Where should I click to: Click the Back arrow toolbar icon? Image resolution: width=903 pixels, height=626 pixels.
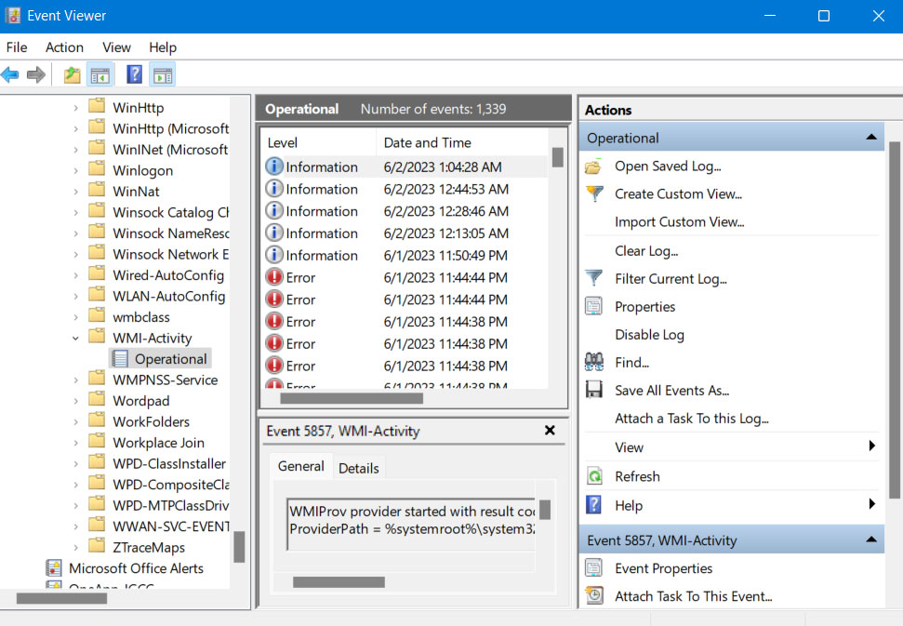coord(10,74)
